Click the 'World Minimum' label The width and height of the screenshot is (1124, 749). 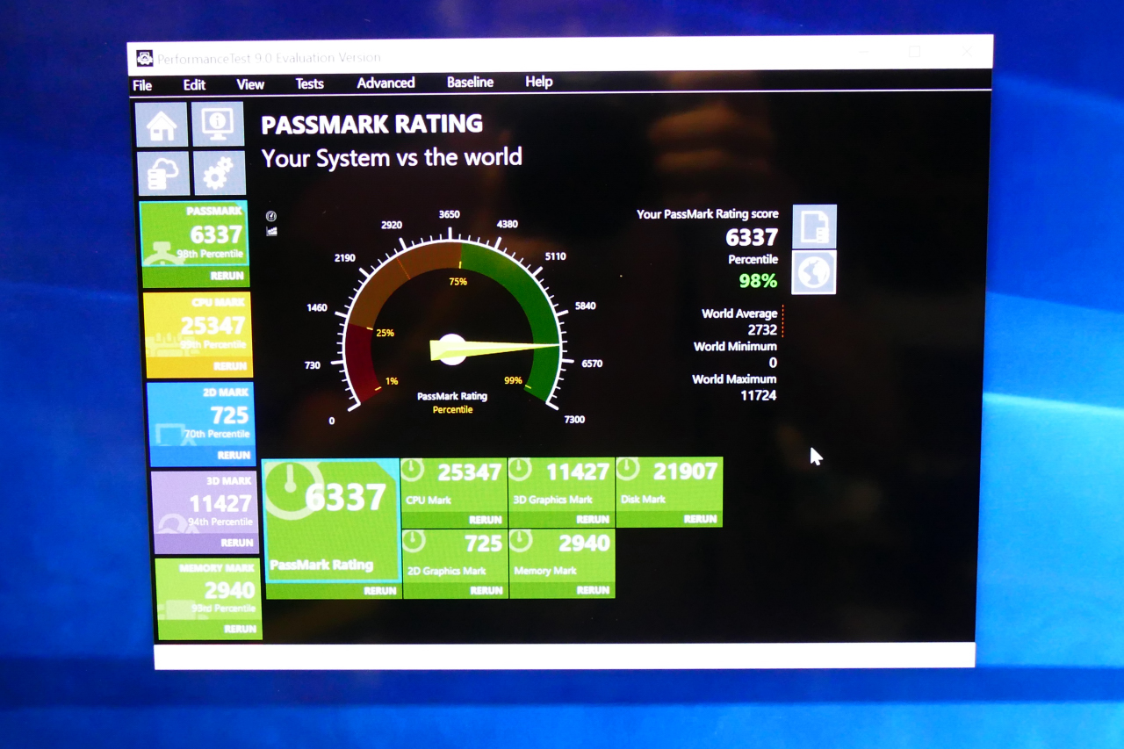coord(735,346)
